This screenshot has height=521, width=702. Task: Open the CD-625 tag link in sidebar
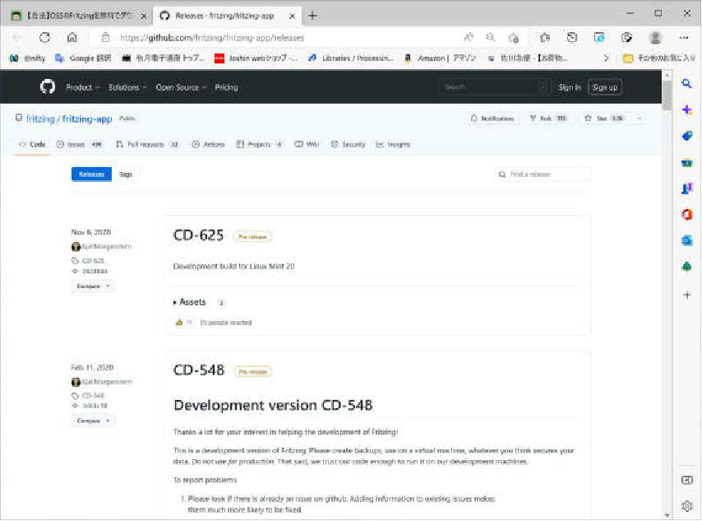[x=93, y=261]
